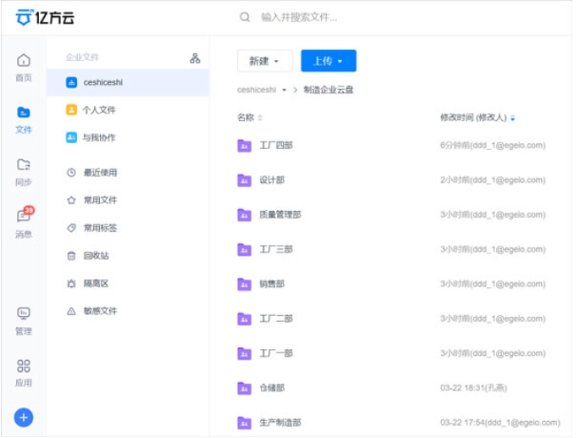Open 最近使用 list
The height and width of the screenshot is (438, 580).
click(x=100, y=172)
